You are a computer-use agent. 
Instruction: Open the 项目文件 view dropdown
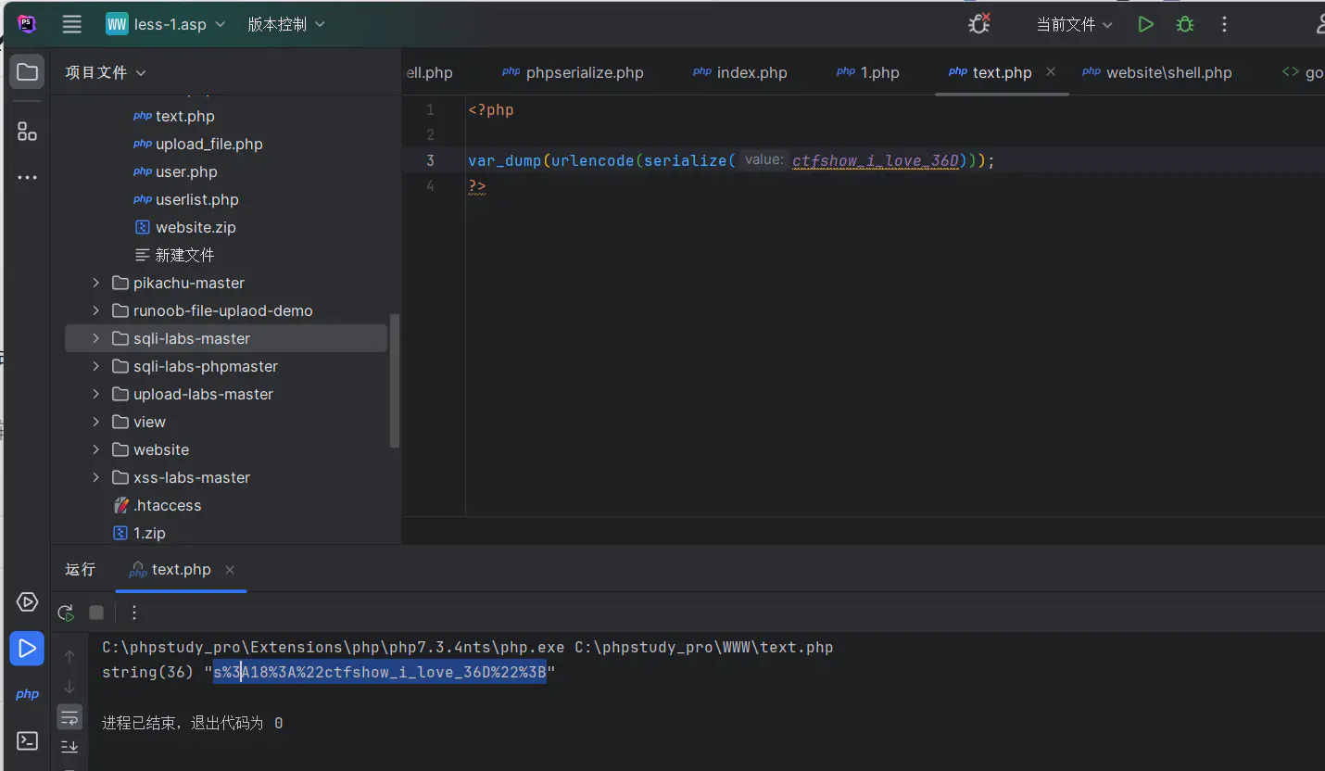coord(106,72)
